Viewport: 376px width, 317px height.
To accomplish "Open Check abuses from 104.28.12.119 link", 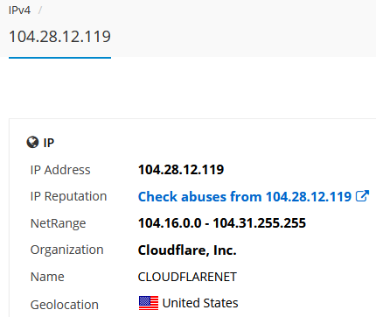I will [245, 196].
